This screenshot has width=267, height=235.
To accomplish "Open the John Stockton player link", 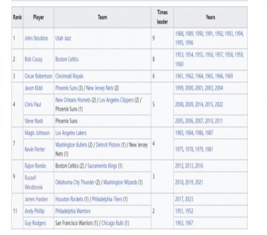I will [x=36, y=38].
